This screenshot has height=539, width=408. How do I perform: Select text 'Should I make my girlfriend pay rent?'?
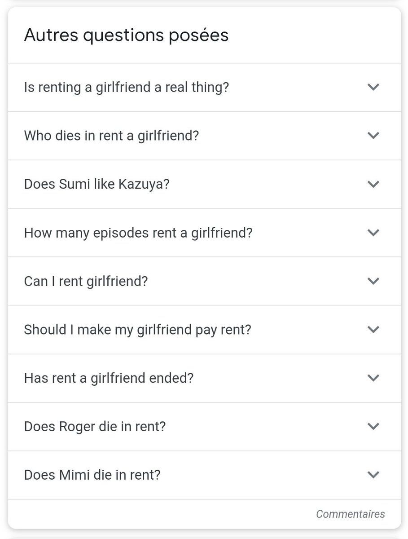click(x=137, y=330)
